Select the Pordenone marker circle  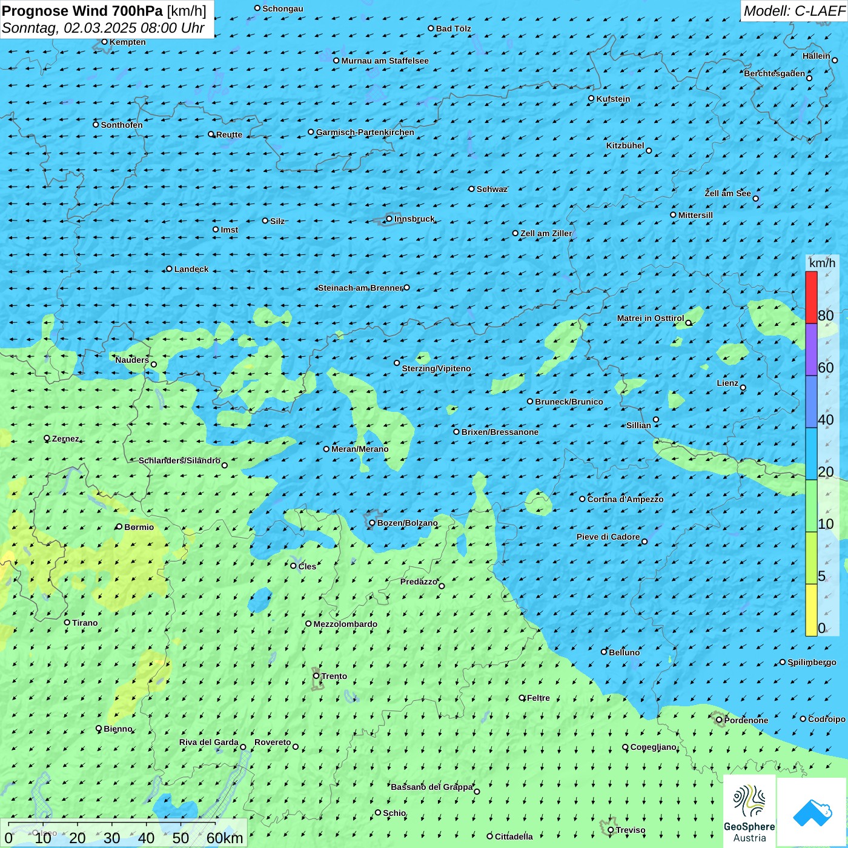[719, 720]
